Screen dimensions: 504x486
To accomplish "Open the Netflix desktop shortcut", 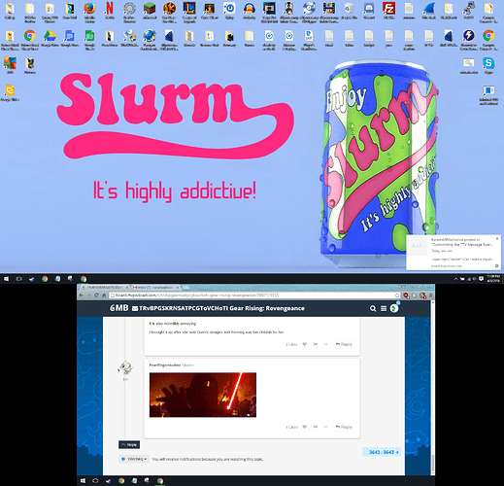I will pyautogui.click(x=110, y=12).
